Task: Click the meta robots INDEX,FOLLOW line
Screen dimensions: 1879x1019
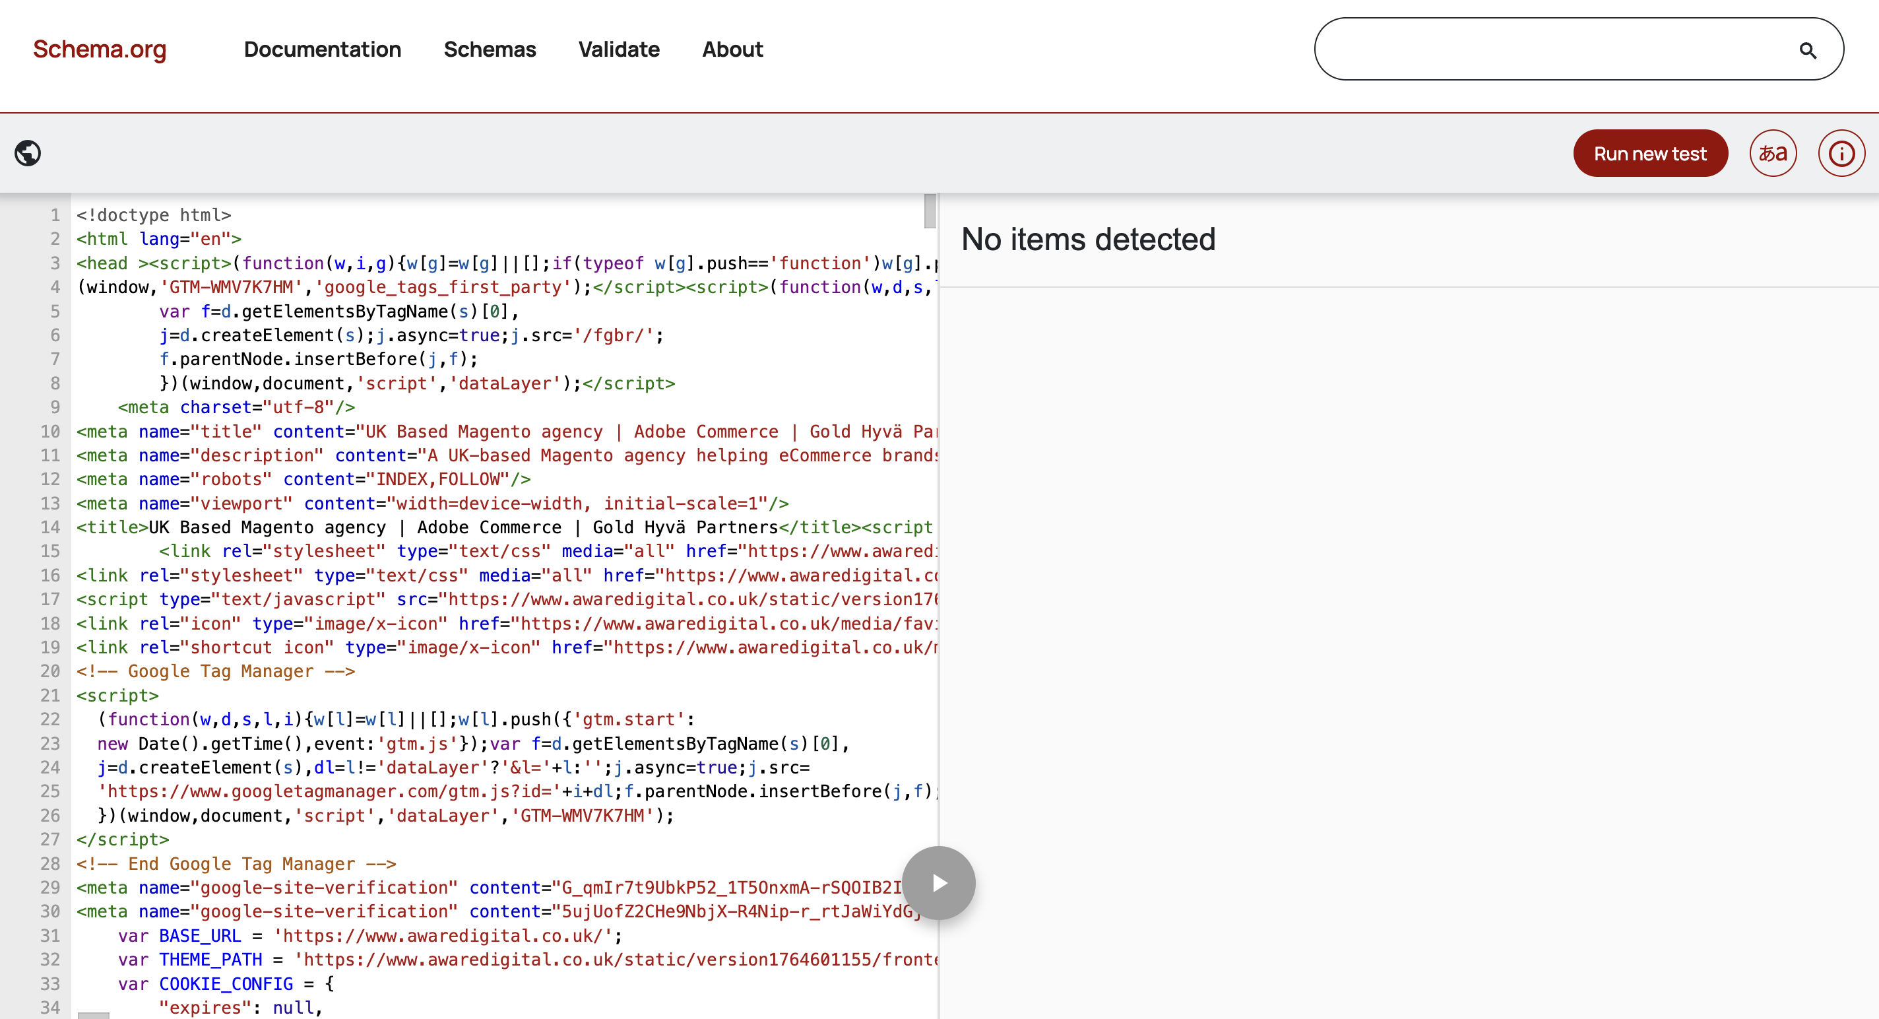Action: (303, 479)
